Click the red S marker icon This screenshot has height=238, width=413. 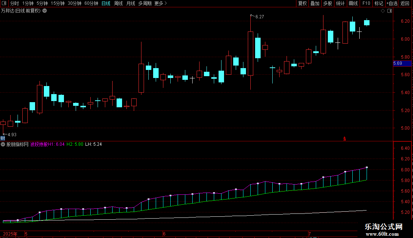click(345, 139)
